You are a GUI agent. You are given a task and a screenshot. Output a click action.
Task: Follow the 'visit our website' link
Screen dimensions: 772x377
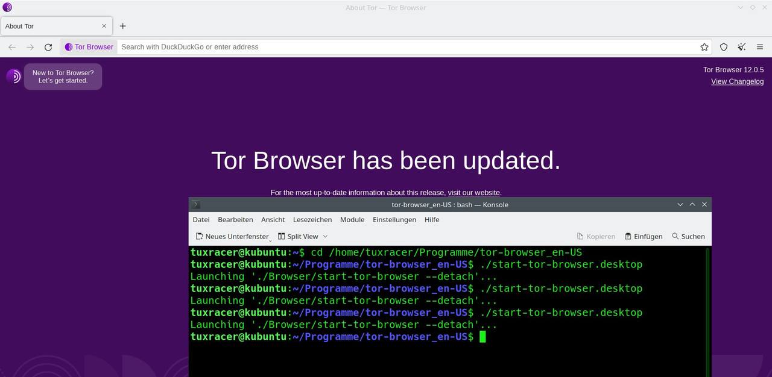point(473,193)
